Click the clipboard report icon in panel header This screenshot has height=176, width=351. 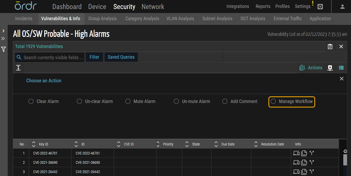click(x=330, y=46)
